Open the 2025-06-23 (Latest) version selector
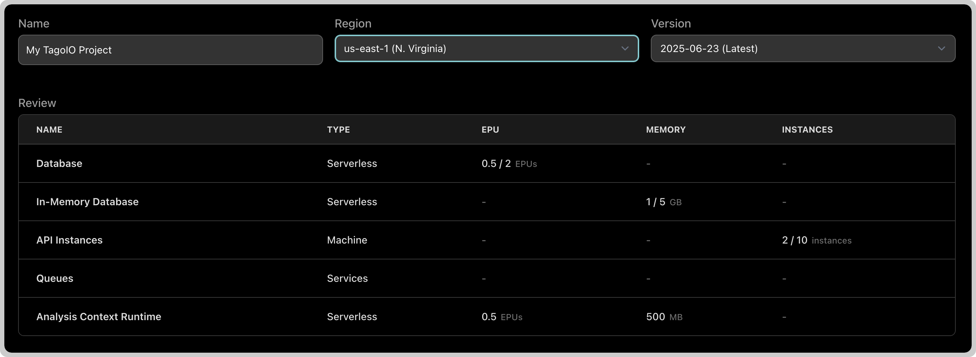 [x=803, y=48]
